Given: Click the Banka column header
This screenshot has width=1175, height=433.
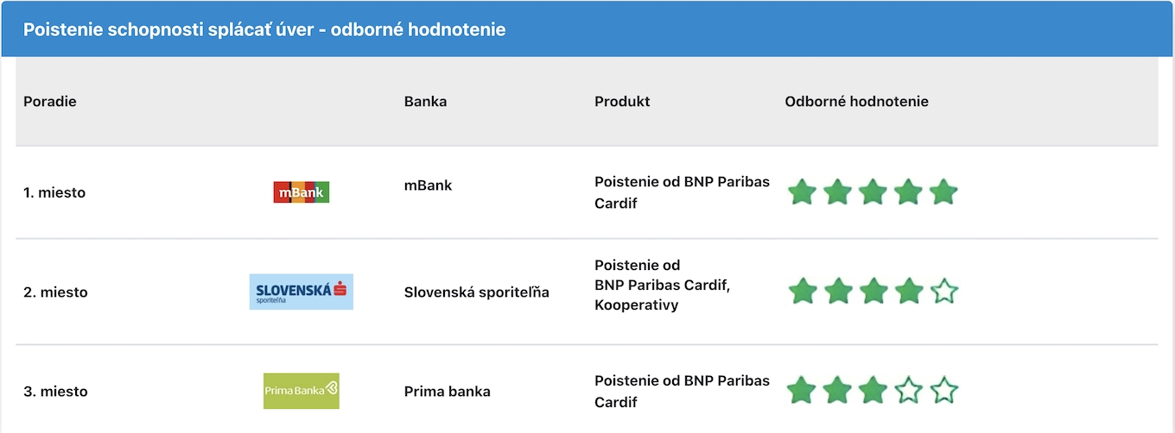Looking at the screenshot, I should coord(426,102).
